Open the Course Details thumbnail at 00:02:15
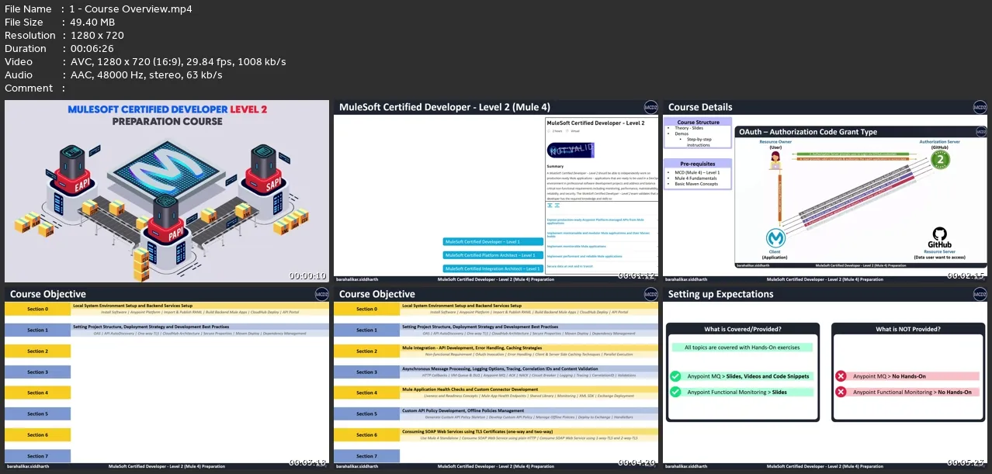Viewport: 992px width, 474px height. [x=825, y=191]
